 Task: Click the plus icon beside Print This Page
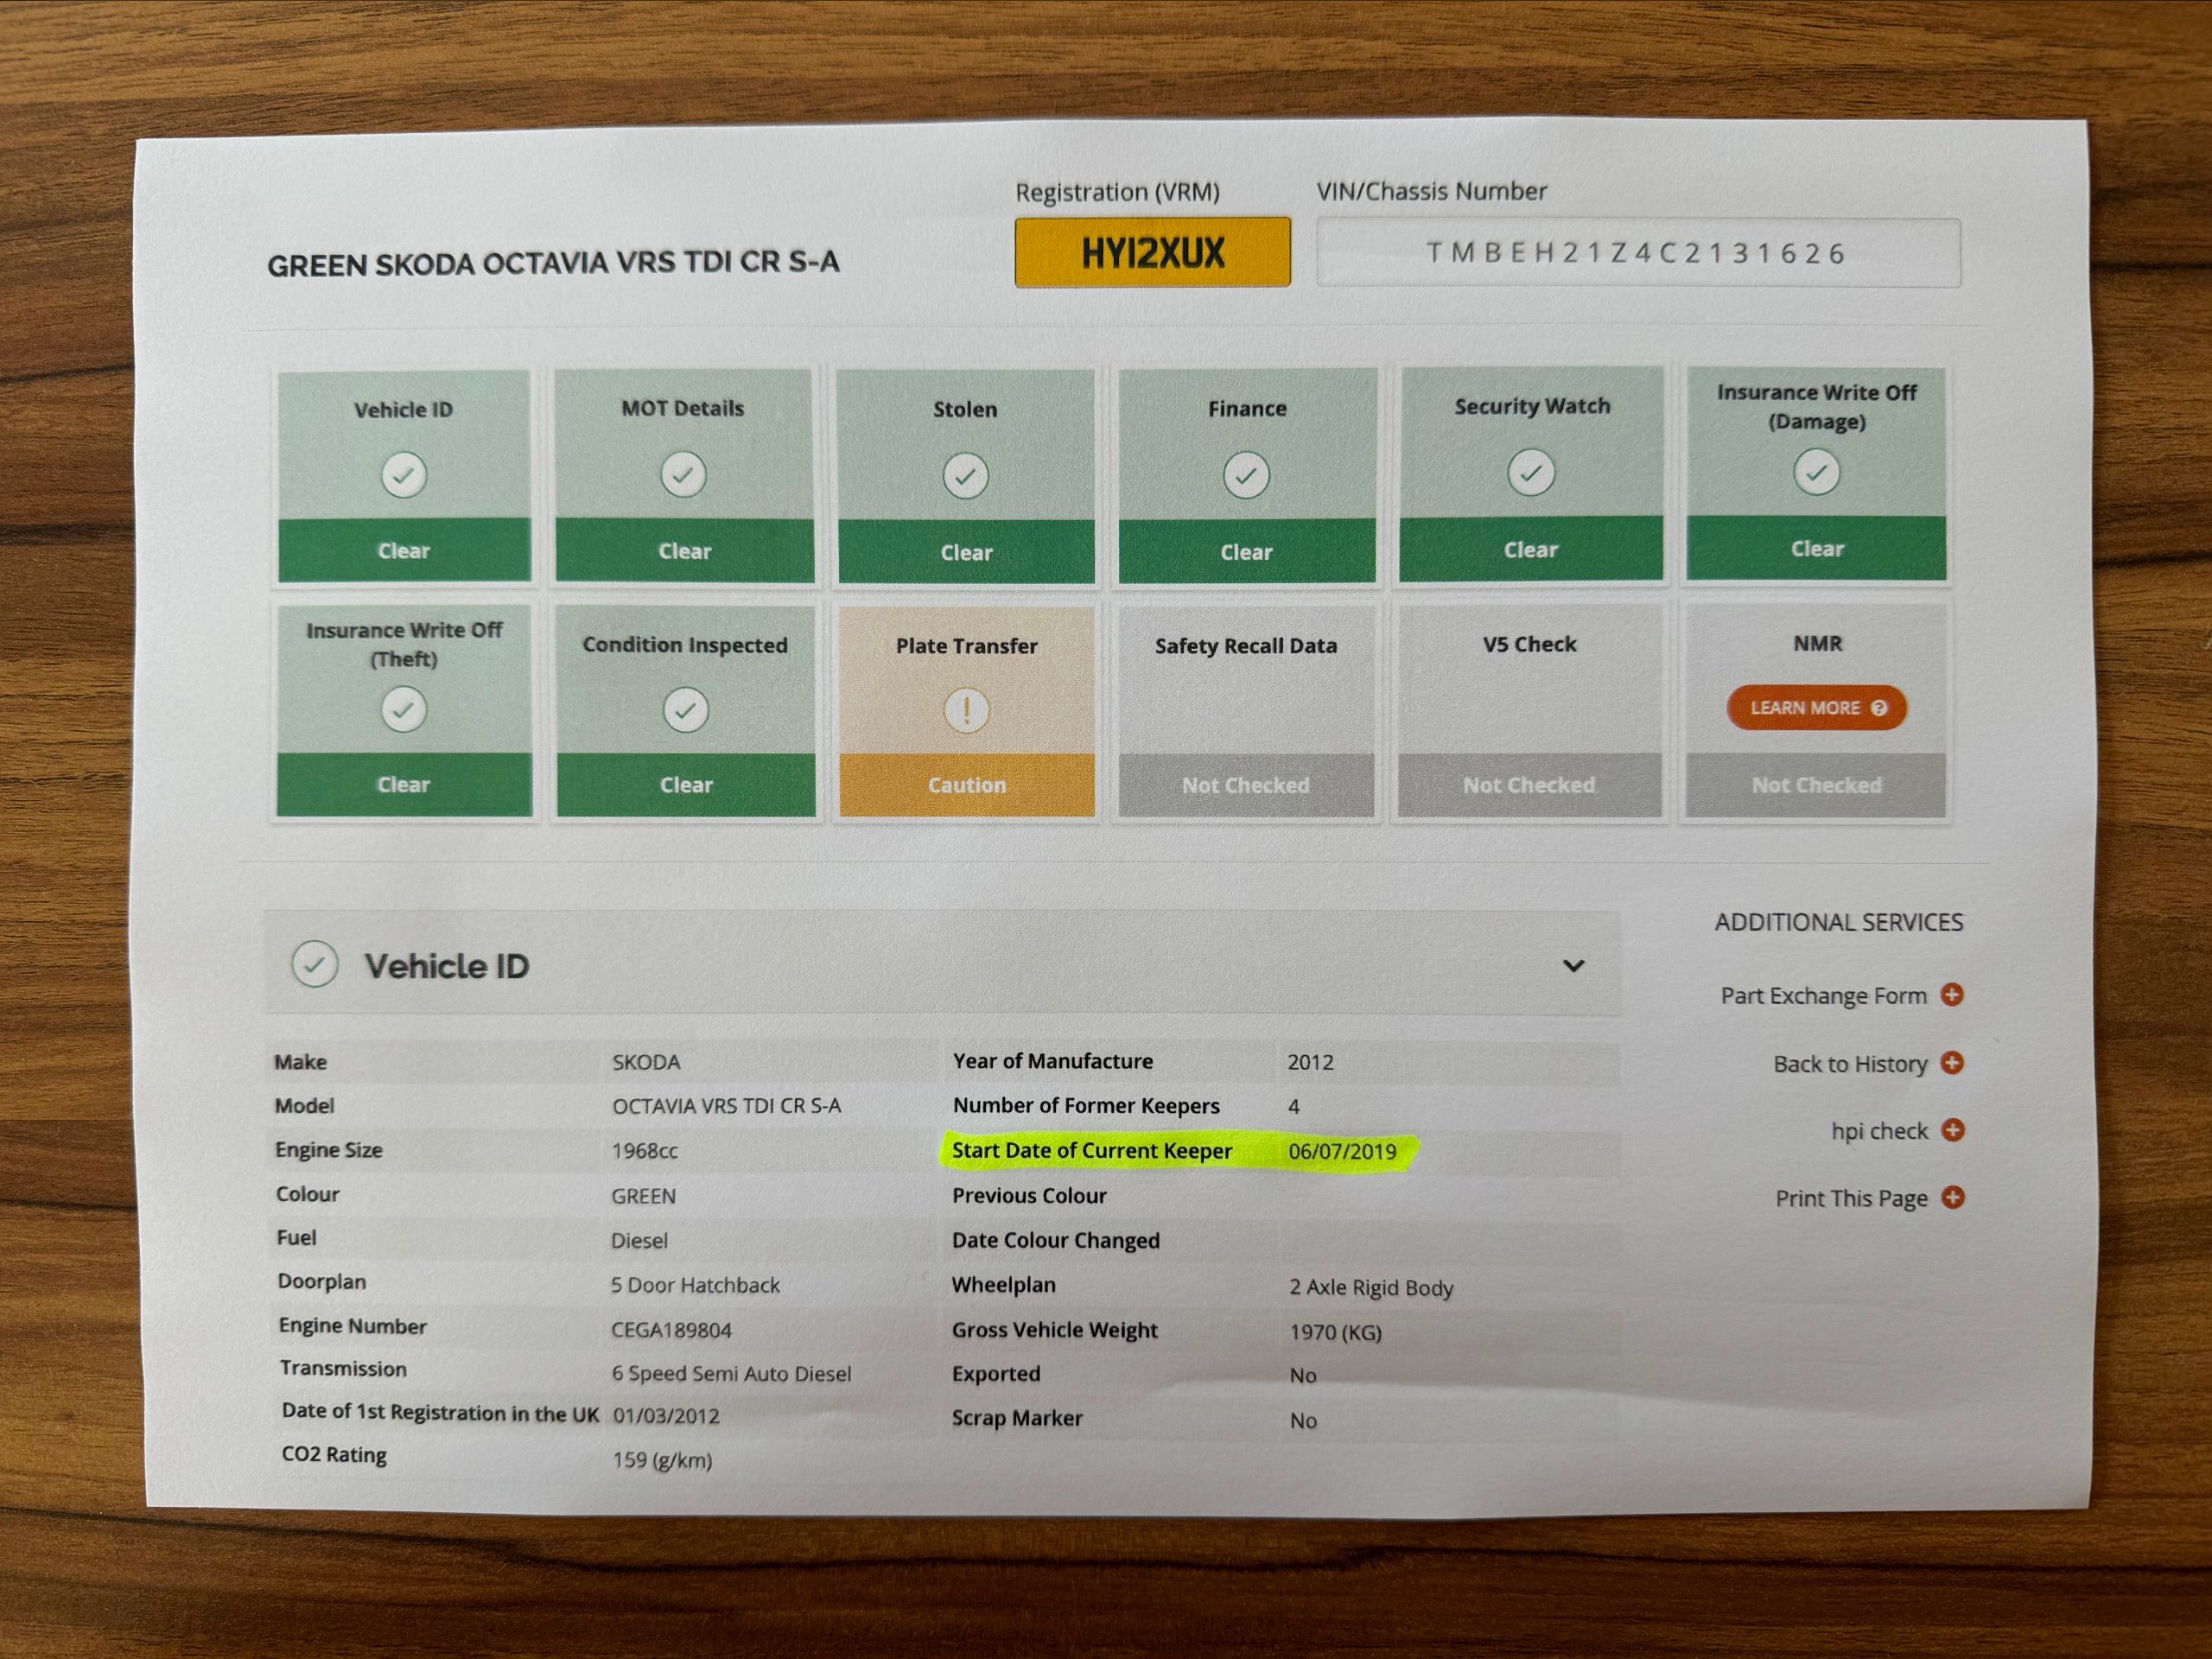click(1952, 1197)
